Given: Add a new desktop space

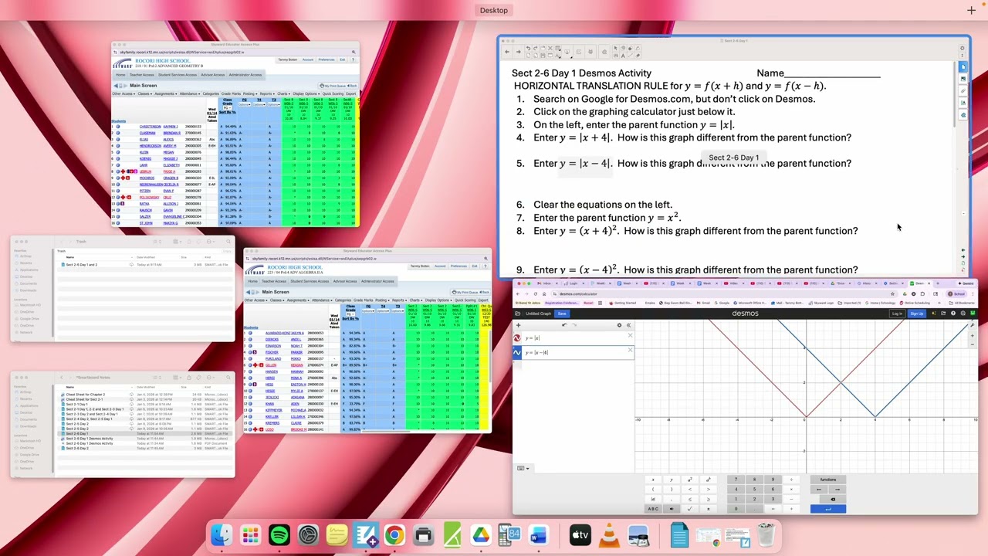Looking at the screenshot, I should (x=971, y=10).
